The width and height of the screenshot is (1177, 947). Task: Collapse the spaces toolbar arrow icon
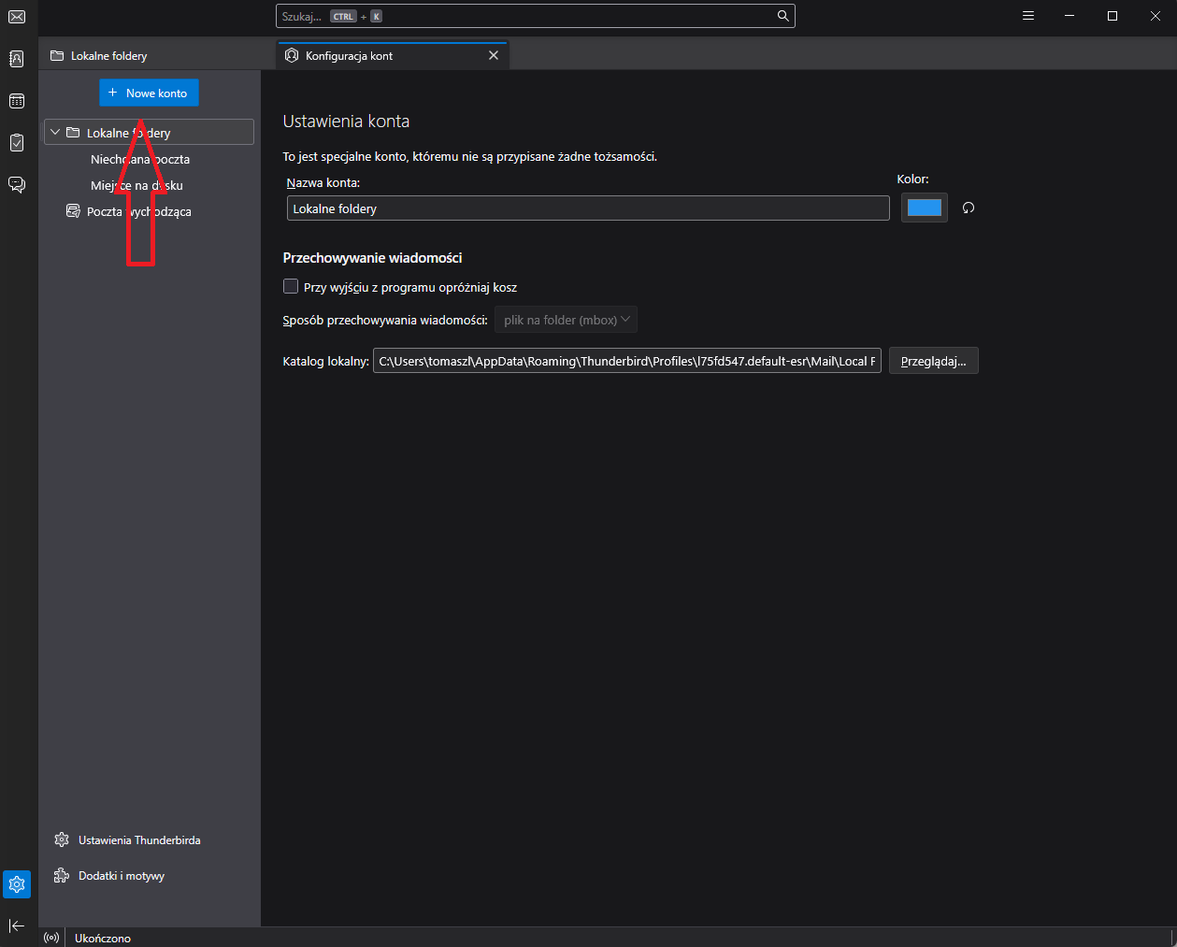point(17,925)
